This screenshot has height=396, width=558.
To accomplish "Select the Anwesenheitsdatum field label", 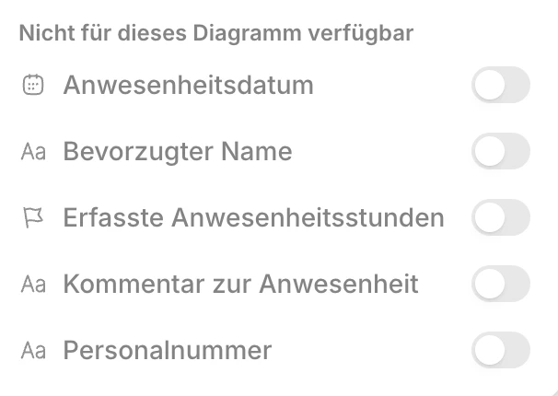I will pos(188,86).
